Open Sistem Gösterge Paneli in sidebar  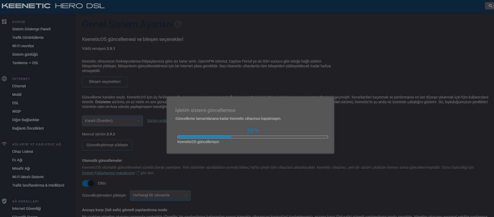point(31,29)
